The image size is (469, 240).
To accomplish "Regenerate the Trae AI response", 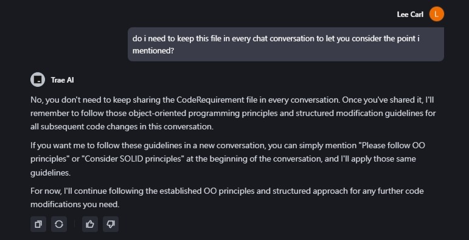I will 59,224.
